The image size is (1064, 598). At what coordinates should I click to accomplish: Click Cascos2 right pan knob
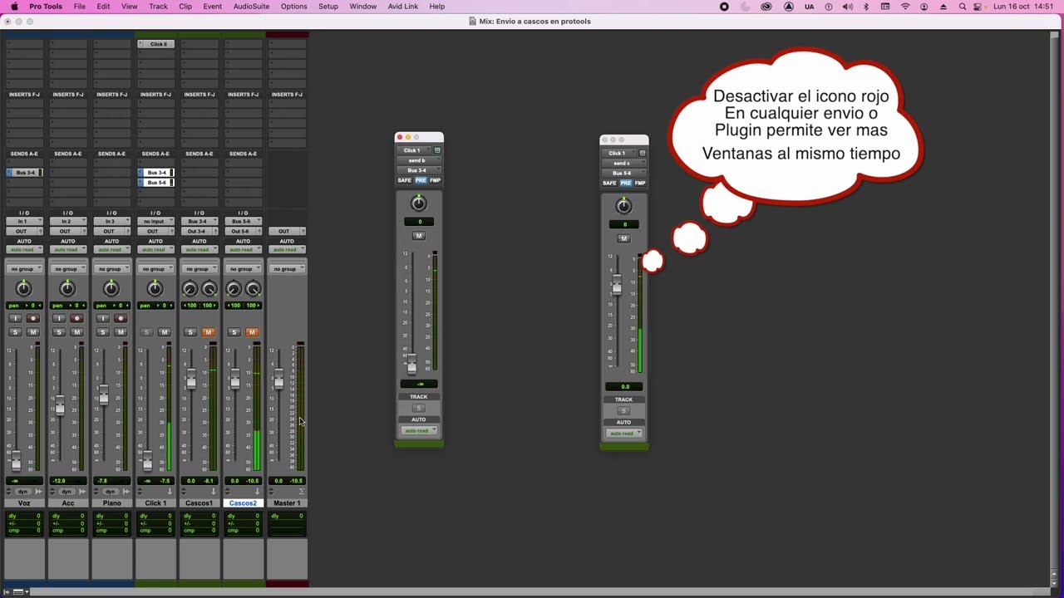(253, 289)
